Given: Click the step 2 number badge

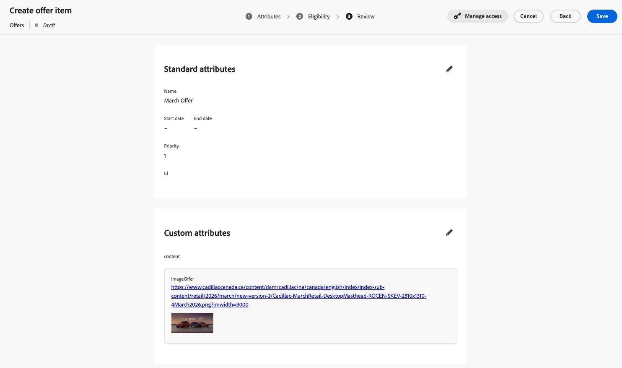Looking at the screenshot, I should [x=300, y=16].
